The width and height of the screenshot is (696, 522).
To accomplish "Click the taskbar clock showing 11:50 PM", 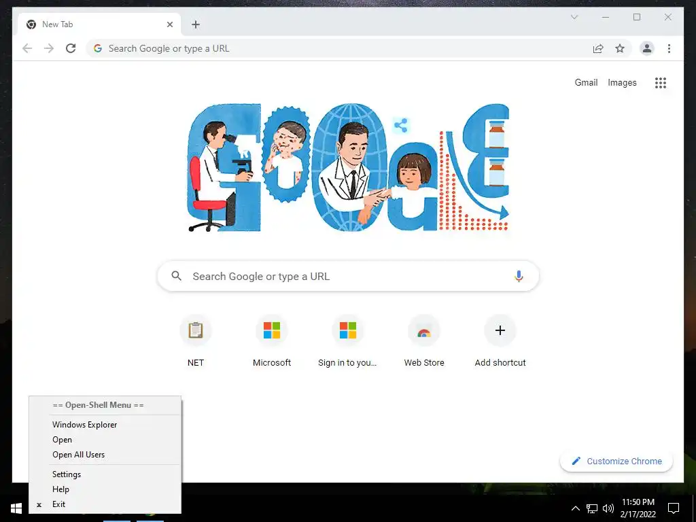I will click(x=638, y=508).
